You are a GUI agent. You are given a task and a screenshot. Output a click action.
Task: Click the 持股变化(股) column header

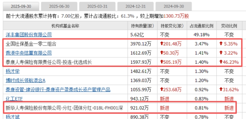[172, 26]
